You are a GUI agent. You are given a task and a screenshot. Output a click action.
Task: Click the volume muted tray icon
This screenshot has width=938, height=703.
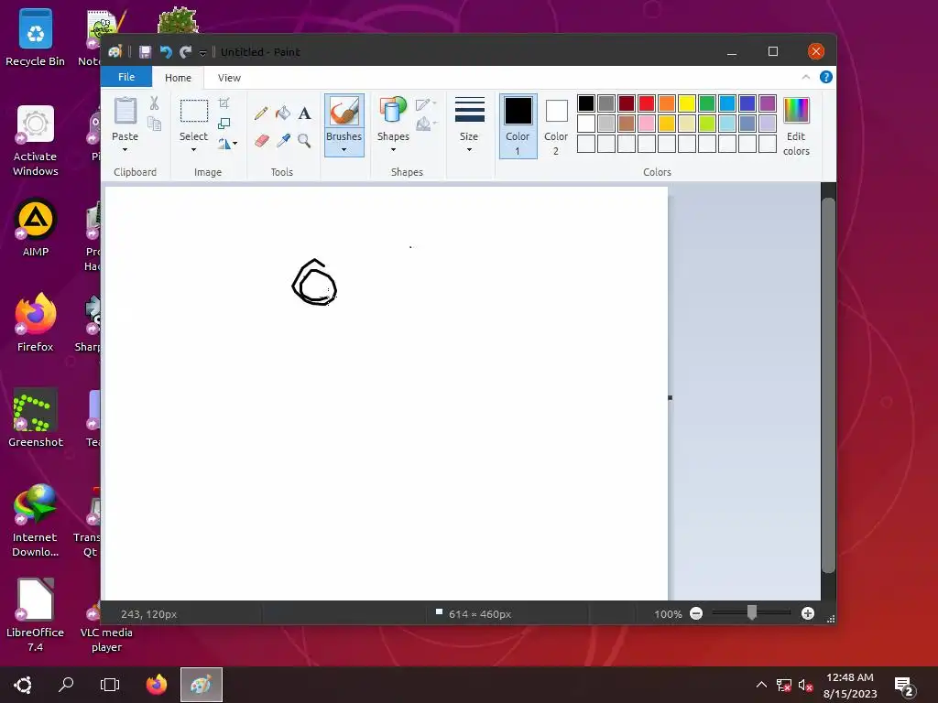tap(805, 685)
